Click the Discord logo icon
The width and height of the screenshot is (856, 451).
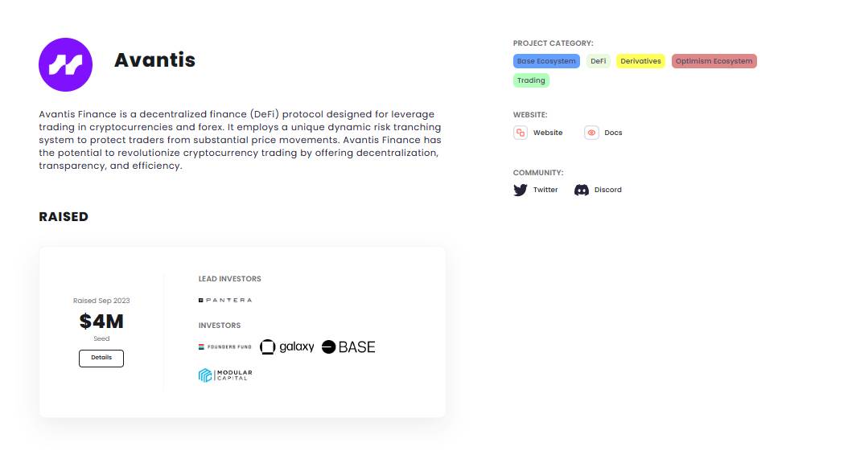582,190
